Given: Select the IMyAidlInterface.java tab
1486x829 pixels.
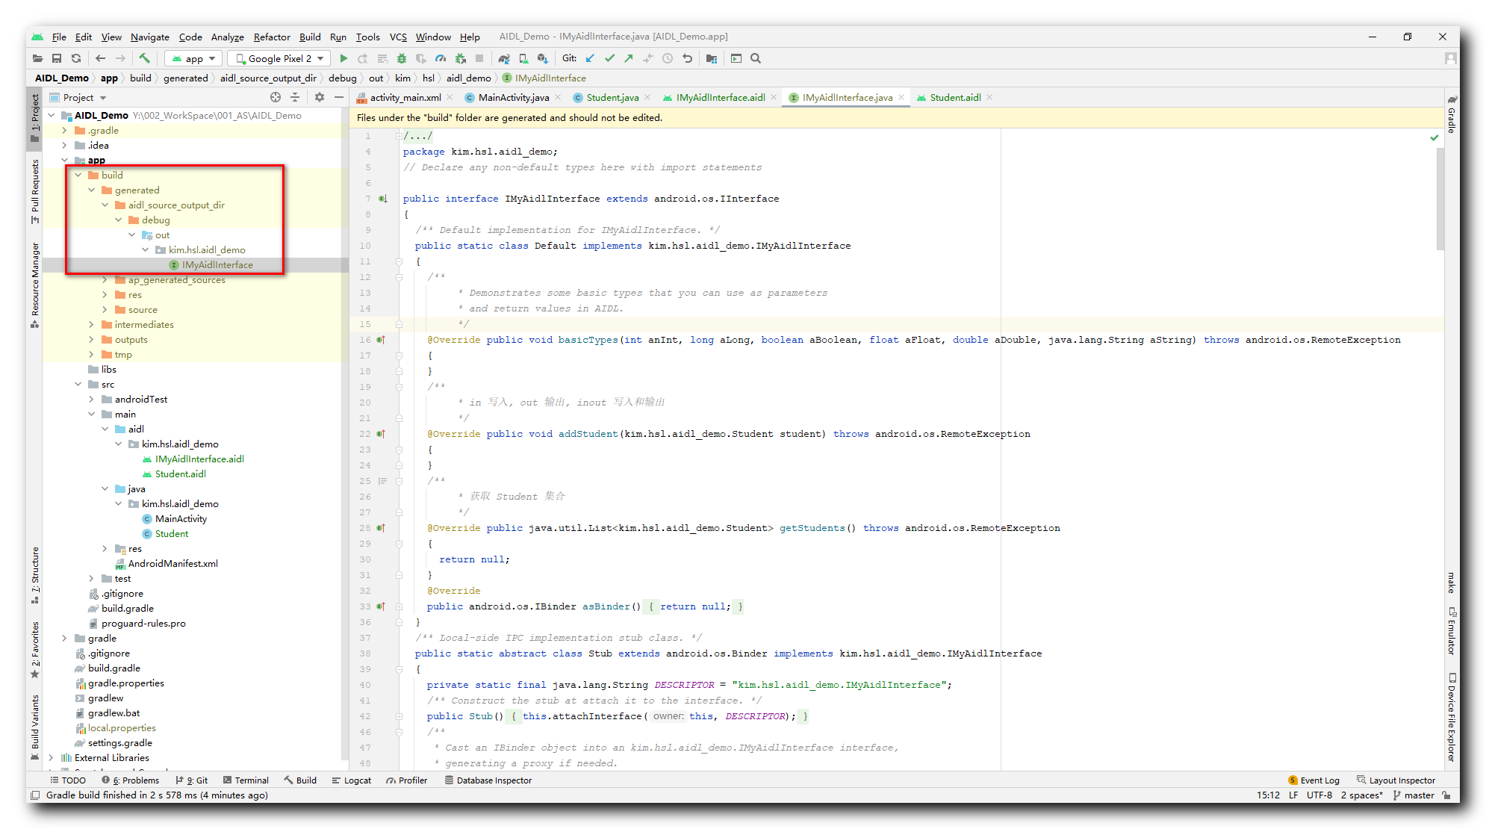Looking at the screenshot, I should (x=845, y=97).
